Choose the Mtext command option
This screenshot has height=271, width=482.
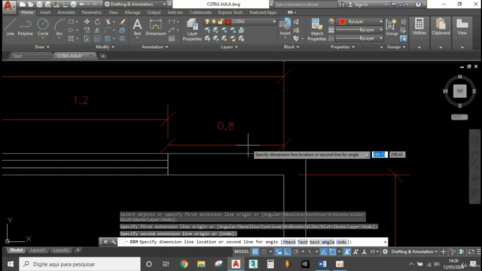289,242
